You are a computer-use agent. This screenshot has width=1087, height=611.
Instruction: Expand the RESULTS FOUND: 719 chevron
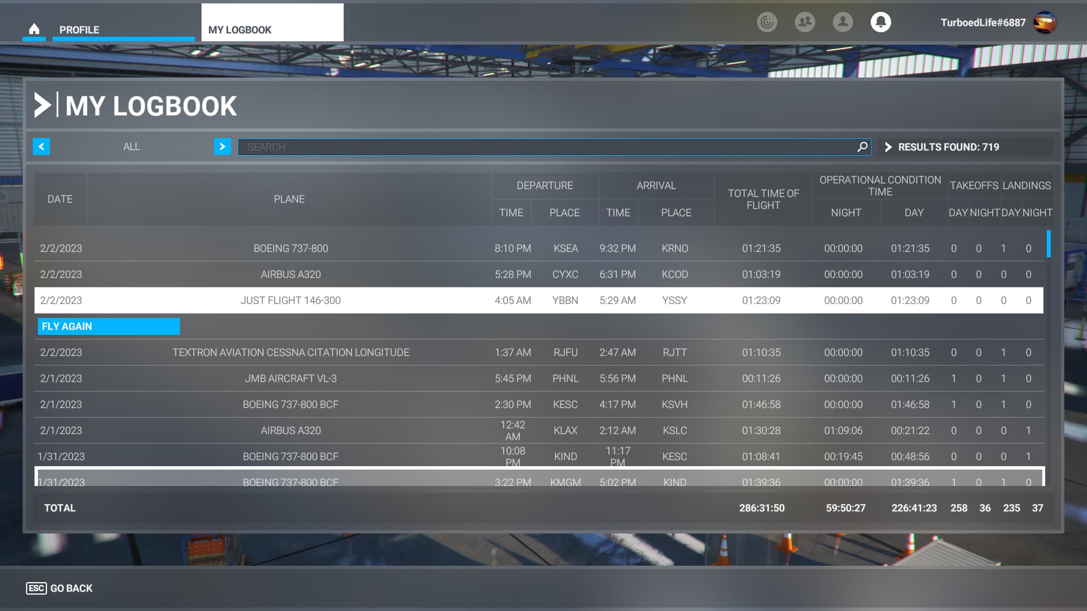pos(888,147)
